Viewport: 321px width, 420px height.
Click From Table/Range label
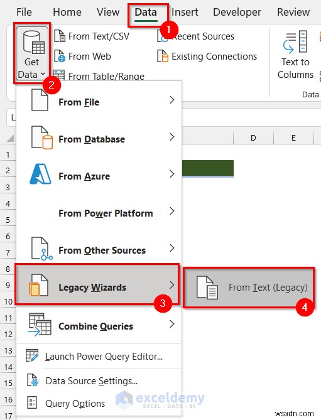(106, 76)
